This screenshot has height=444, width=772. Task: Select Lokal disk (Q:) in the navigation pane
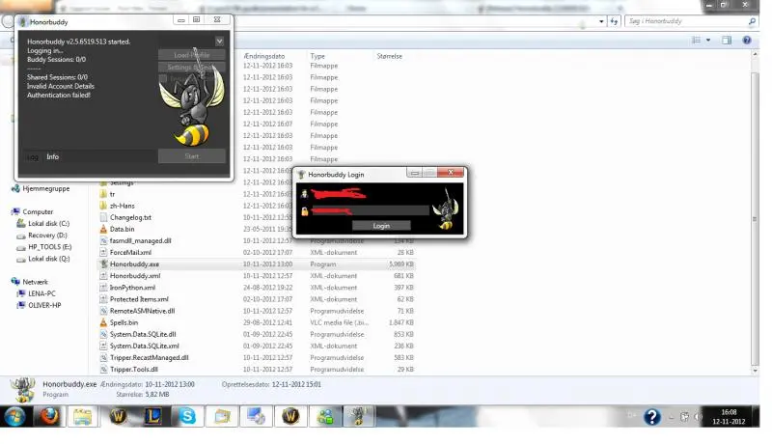pyautogui.click(x=49, y=259)
